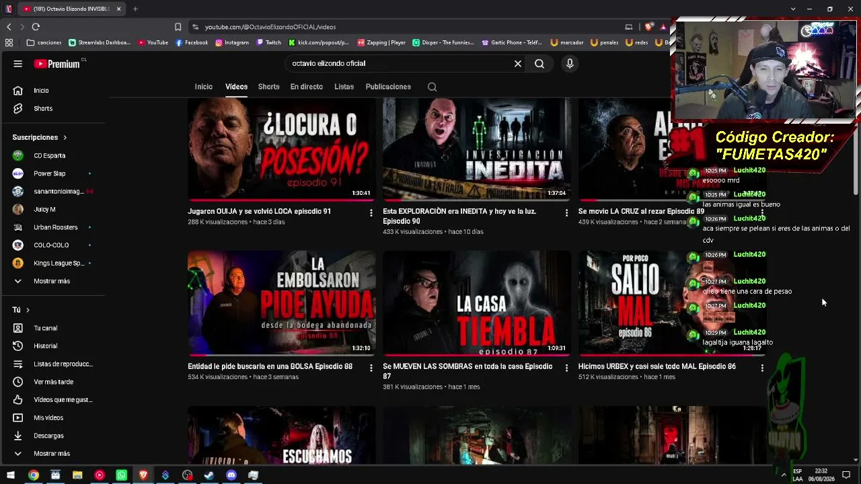
Task: Run search with the magnifier button
Action: tap(539, 64)
